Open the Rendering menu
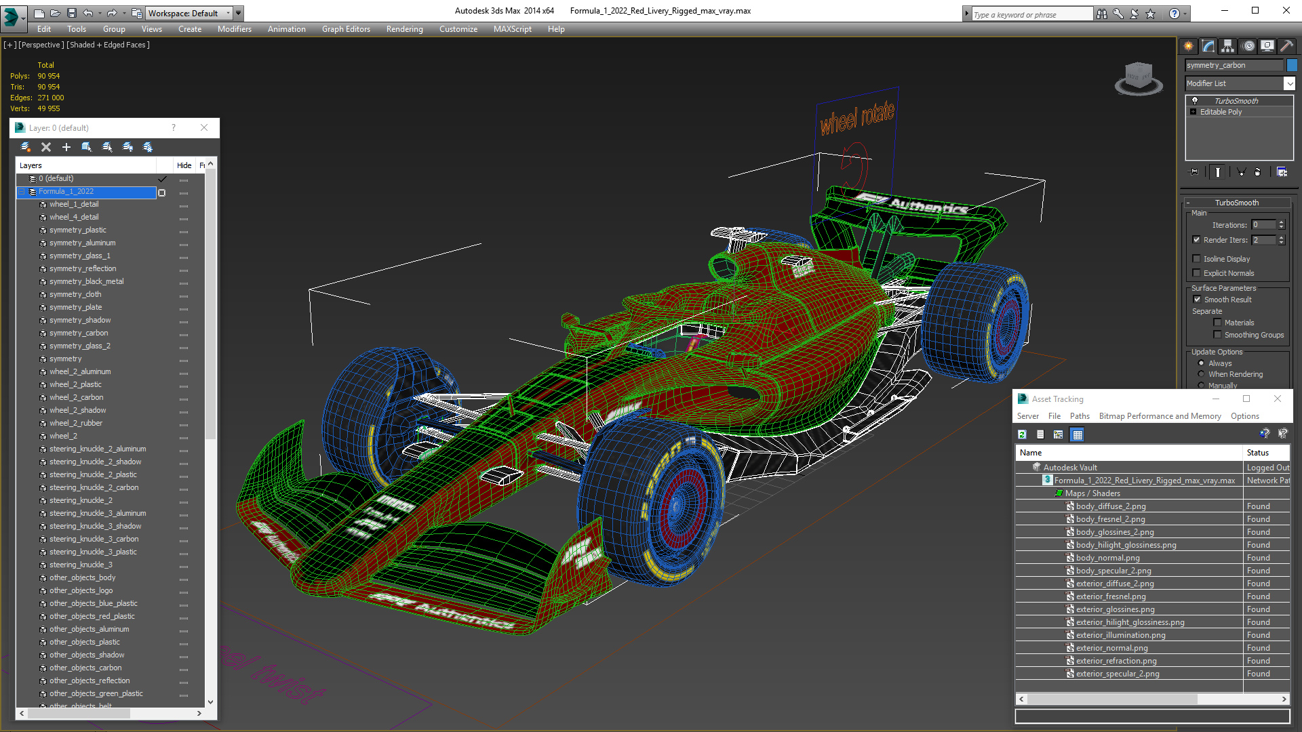Image resolution: width=1302 pixels, height=732 pixels. tap(404, 29)
